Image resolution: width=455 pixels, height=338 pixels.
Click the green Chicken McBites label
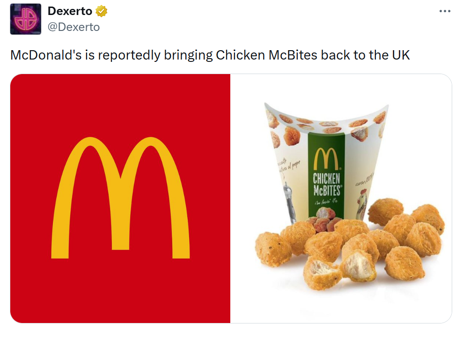pyautogui.click(x=326, y=176)
